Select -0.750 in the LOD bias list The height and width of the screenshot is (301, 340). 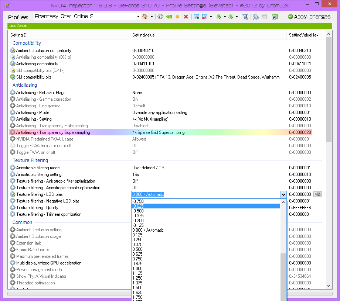click(206, 201)
